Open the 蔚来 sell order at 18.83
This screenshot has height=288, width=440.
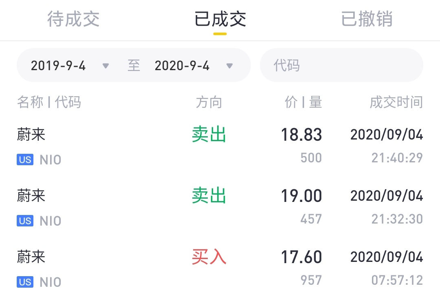[x=220, y=146]
